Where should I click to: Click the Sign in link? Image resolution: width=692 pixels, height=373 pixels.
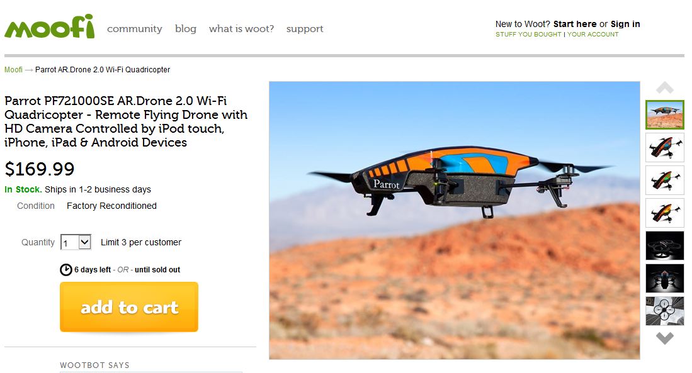[625, 24]
